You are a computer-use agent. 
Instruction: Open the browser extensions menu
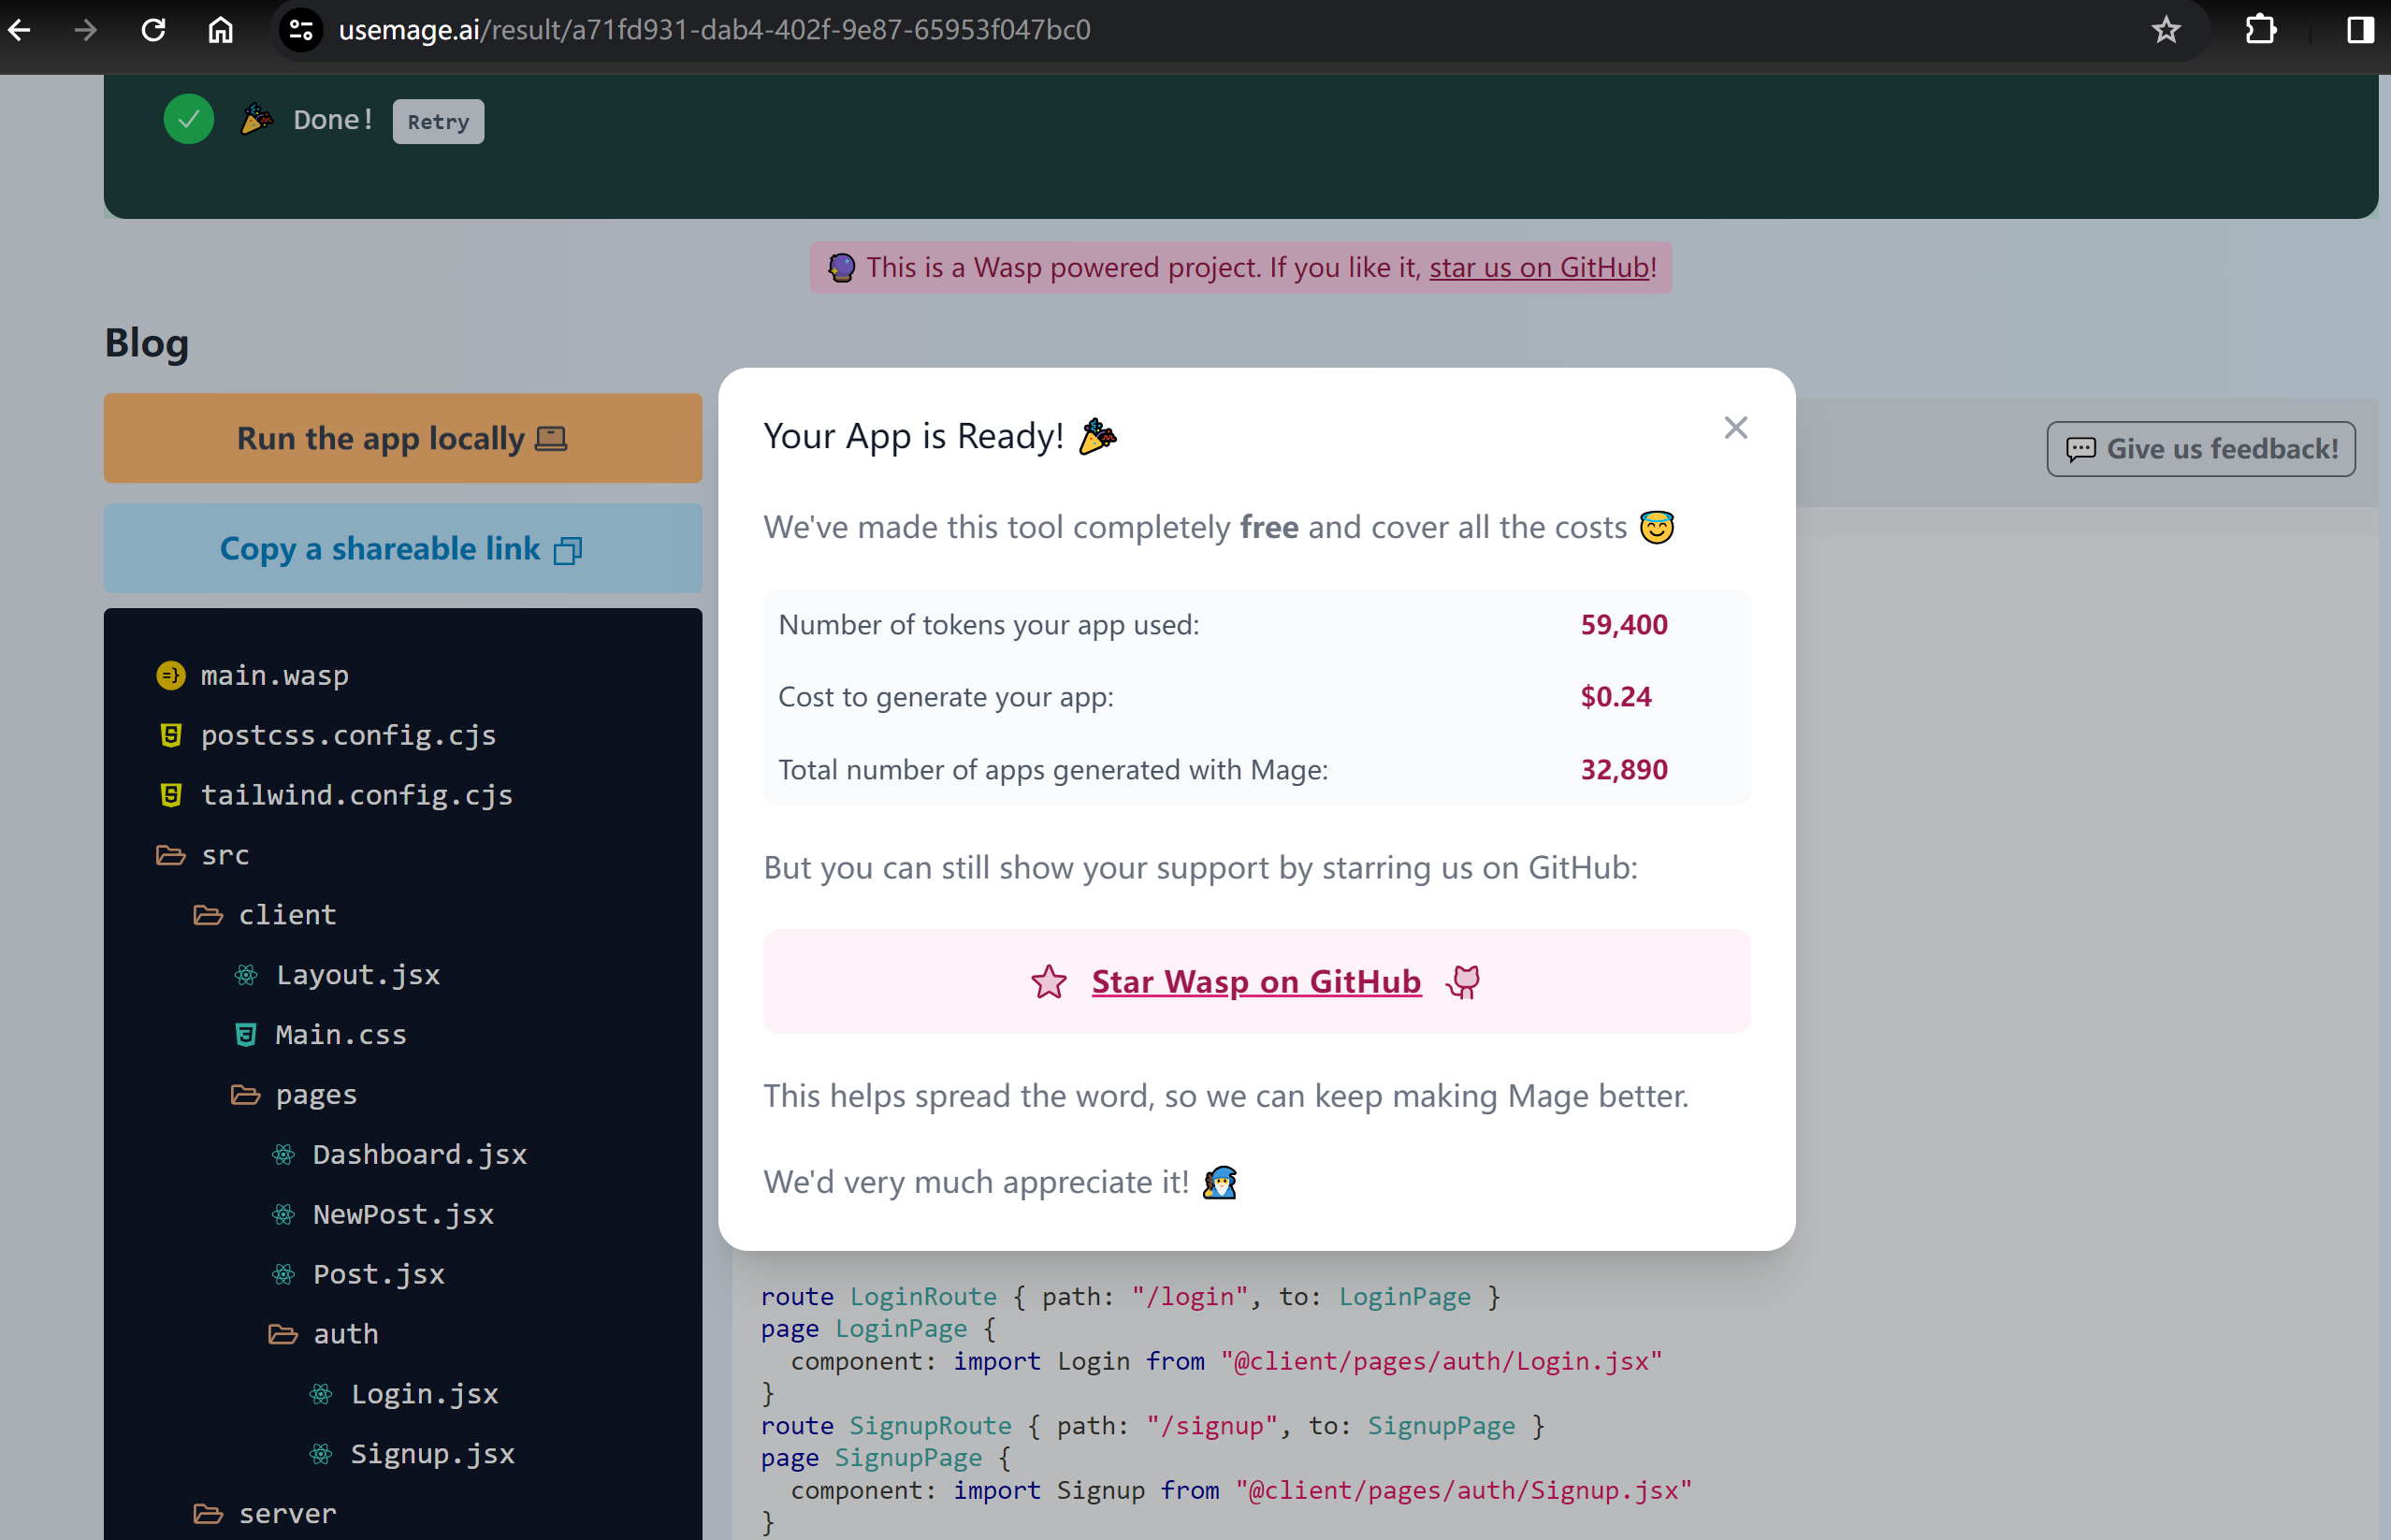pyautogui.click(x=2261, y=30)
